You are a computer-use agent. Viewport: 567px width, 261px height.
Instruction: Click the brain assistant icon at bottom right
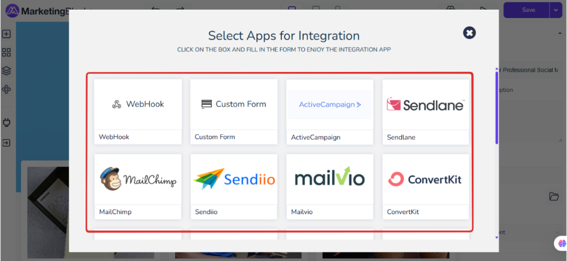click(562, 243)
